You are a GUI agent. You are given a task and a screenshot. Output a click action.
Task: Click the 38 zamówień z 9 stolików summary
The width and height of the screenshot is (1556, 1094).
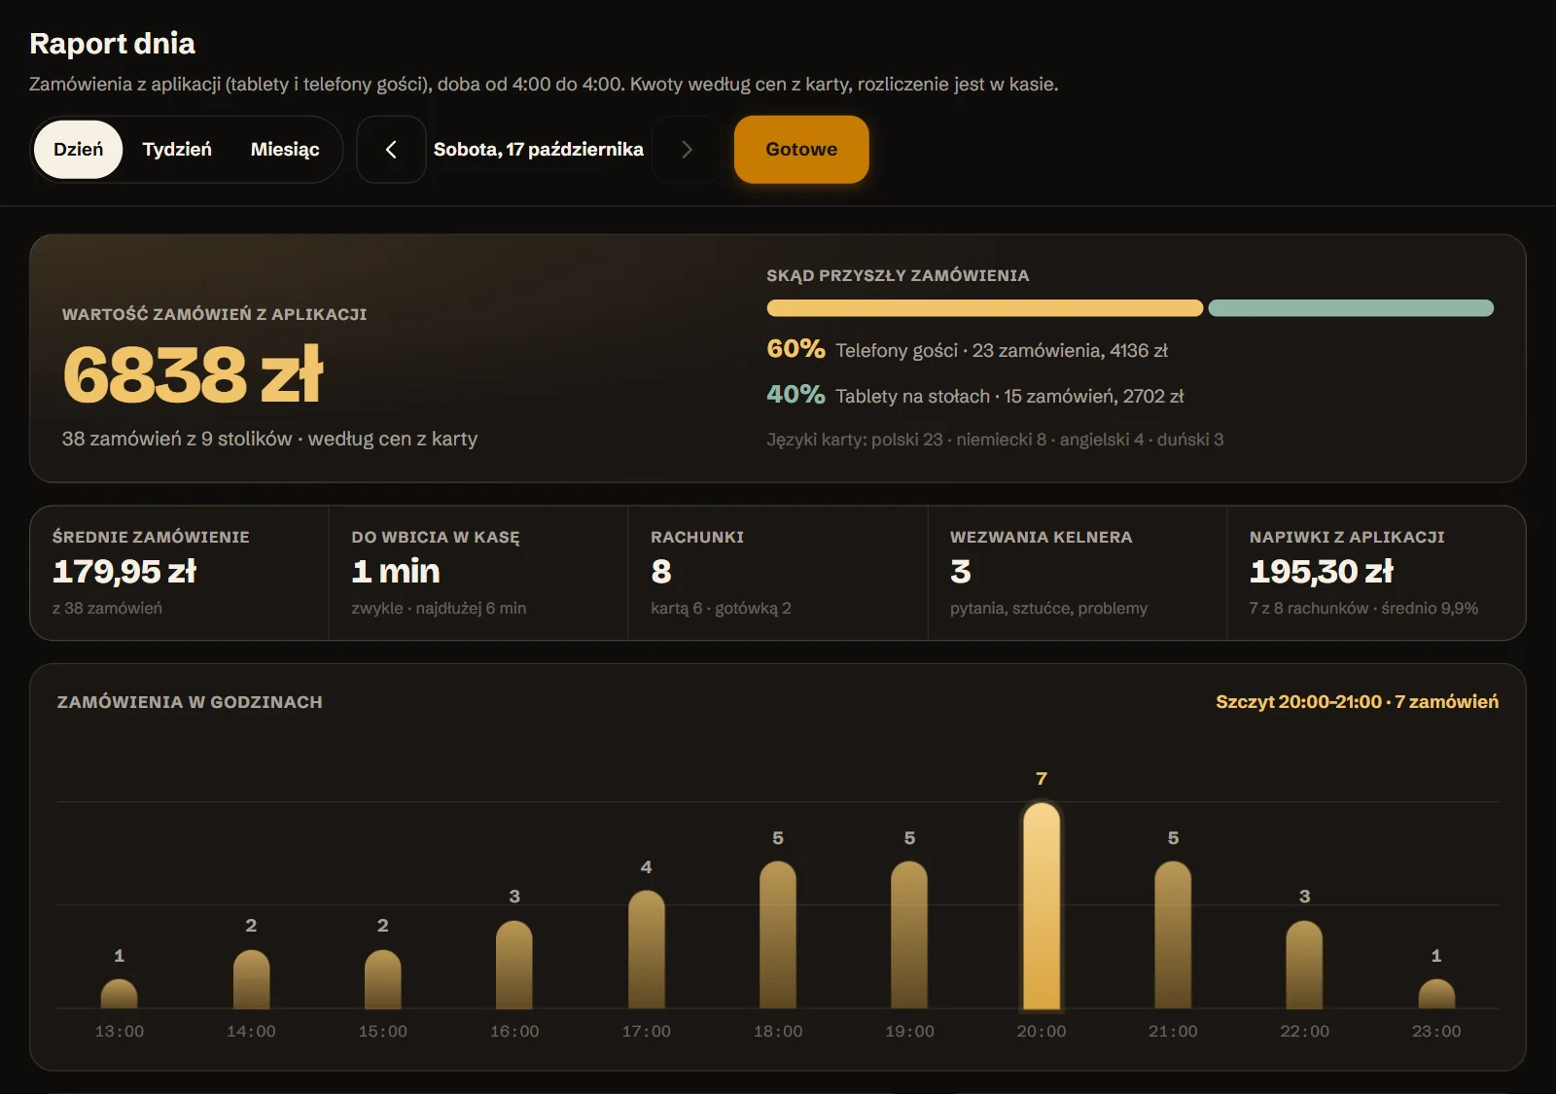coord(269,439)
